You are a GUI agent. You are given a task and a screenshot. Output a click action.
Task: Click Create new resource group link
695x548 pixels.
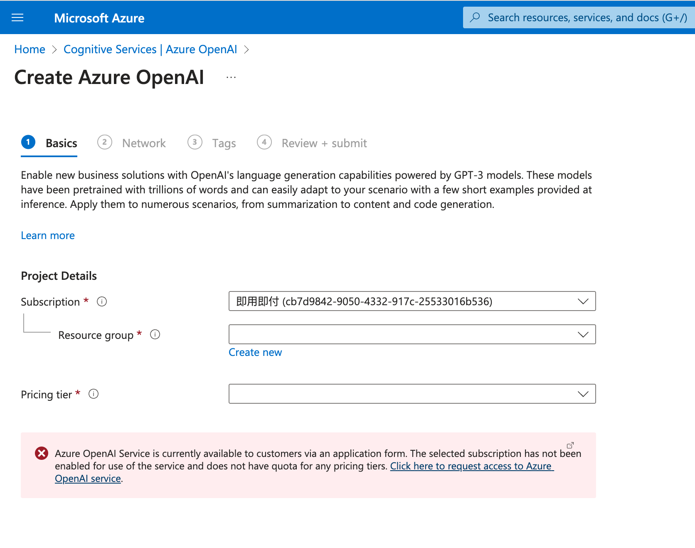click(255, 352)
